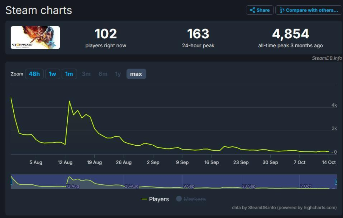Click the 2 Sep axis label

(x=153, y=162)
